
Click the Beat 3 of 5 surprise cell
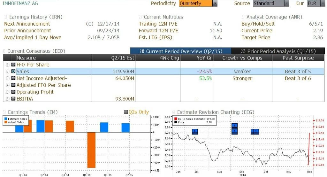(x=298, y=71)
